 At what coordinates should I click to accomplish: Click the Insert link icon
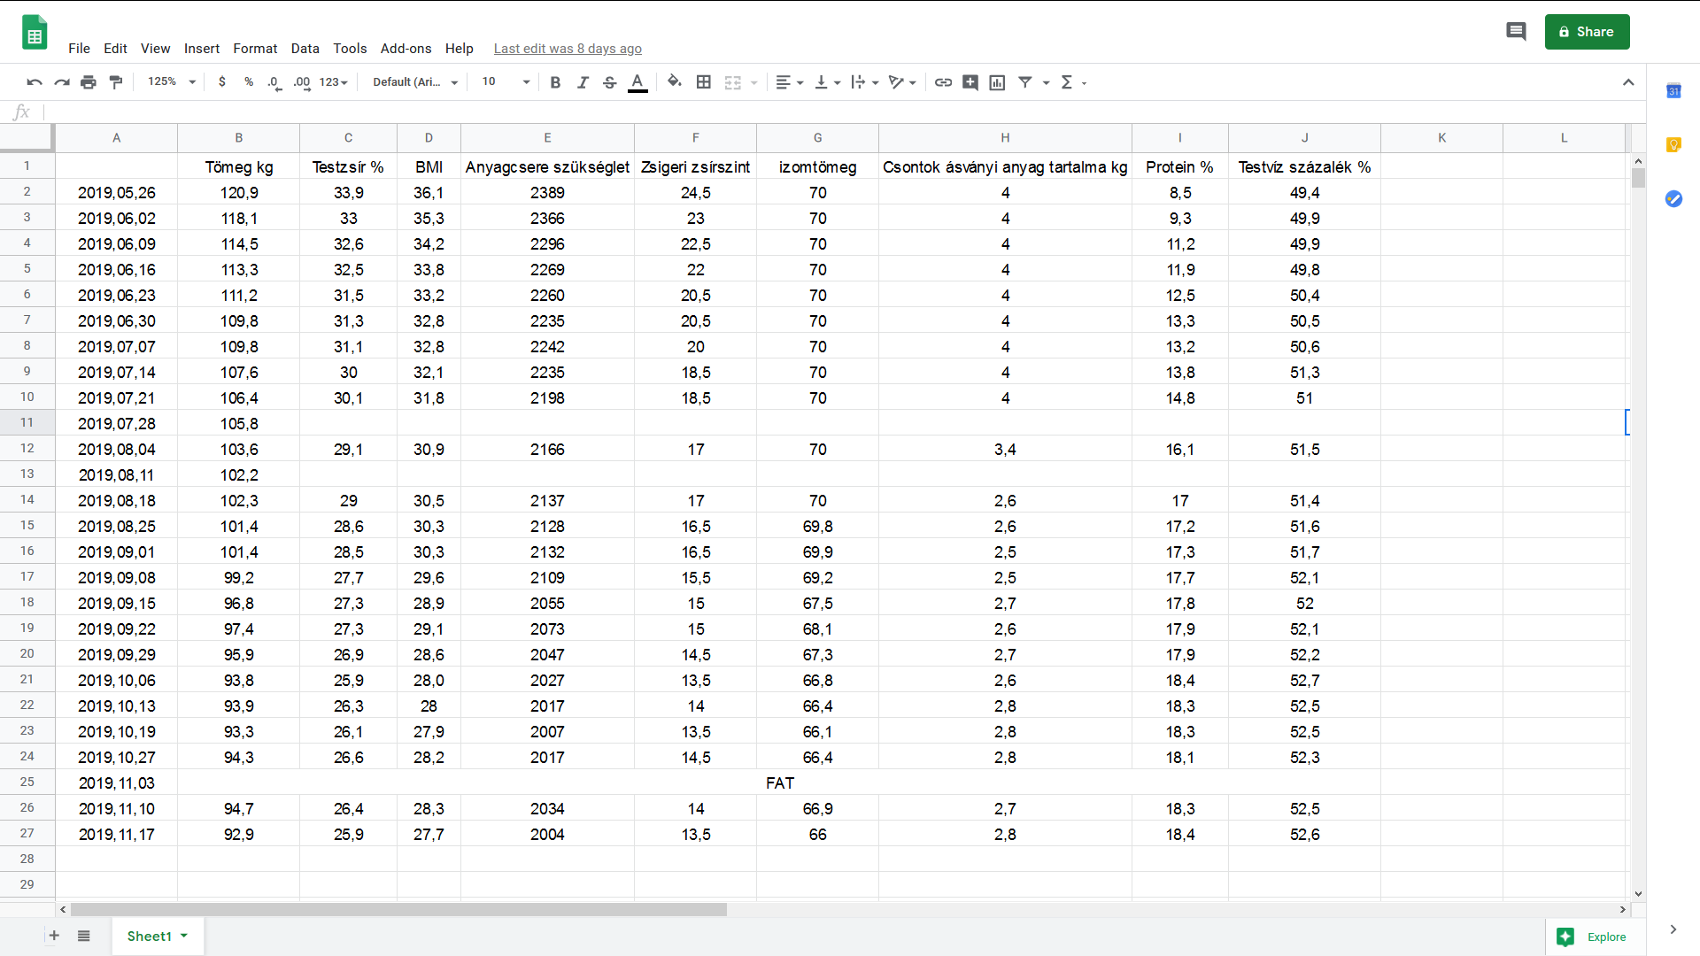point(943,82)
